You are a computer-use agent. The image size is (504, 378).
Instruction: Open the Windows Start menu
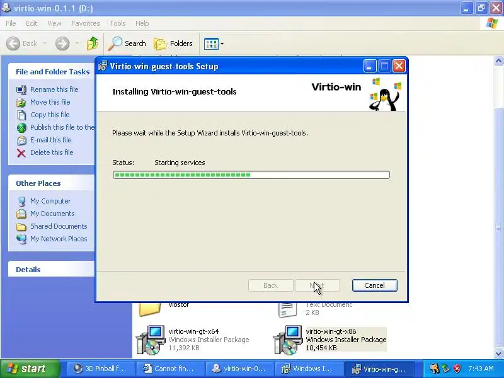click(x=30, y=369)
